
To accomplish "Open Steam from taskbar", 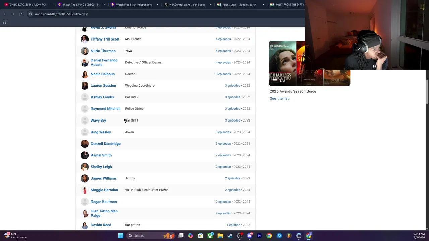I will point(230,236).
